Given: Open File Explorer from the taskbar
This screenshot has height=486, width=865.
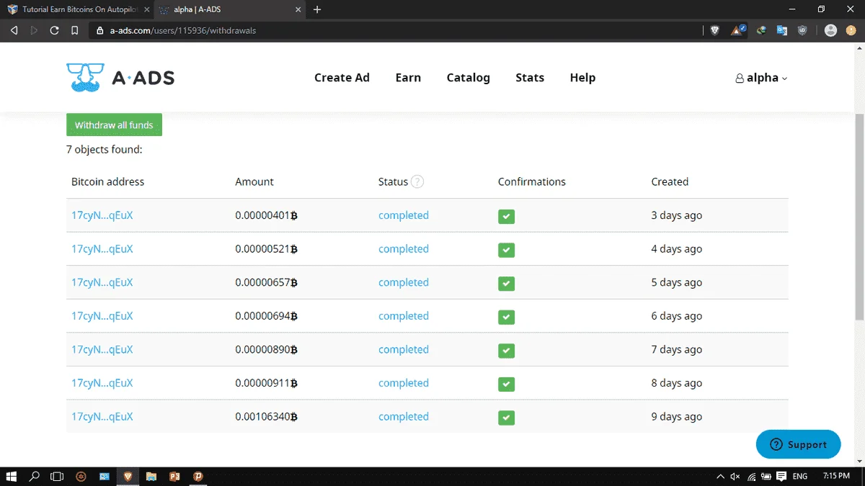Looking at the screenshot, I should (x=151, y=476).
